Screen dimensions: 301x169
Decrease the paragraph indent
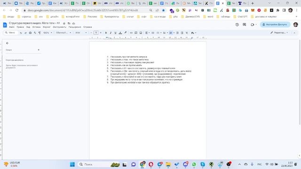coord(177,33)
